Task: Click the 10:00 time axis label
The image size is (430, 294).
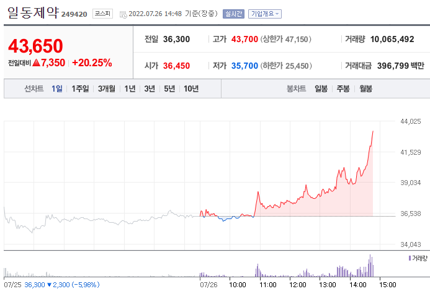Action: 238,285
